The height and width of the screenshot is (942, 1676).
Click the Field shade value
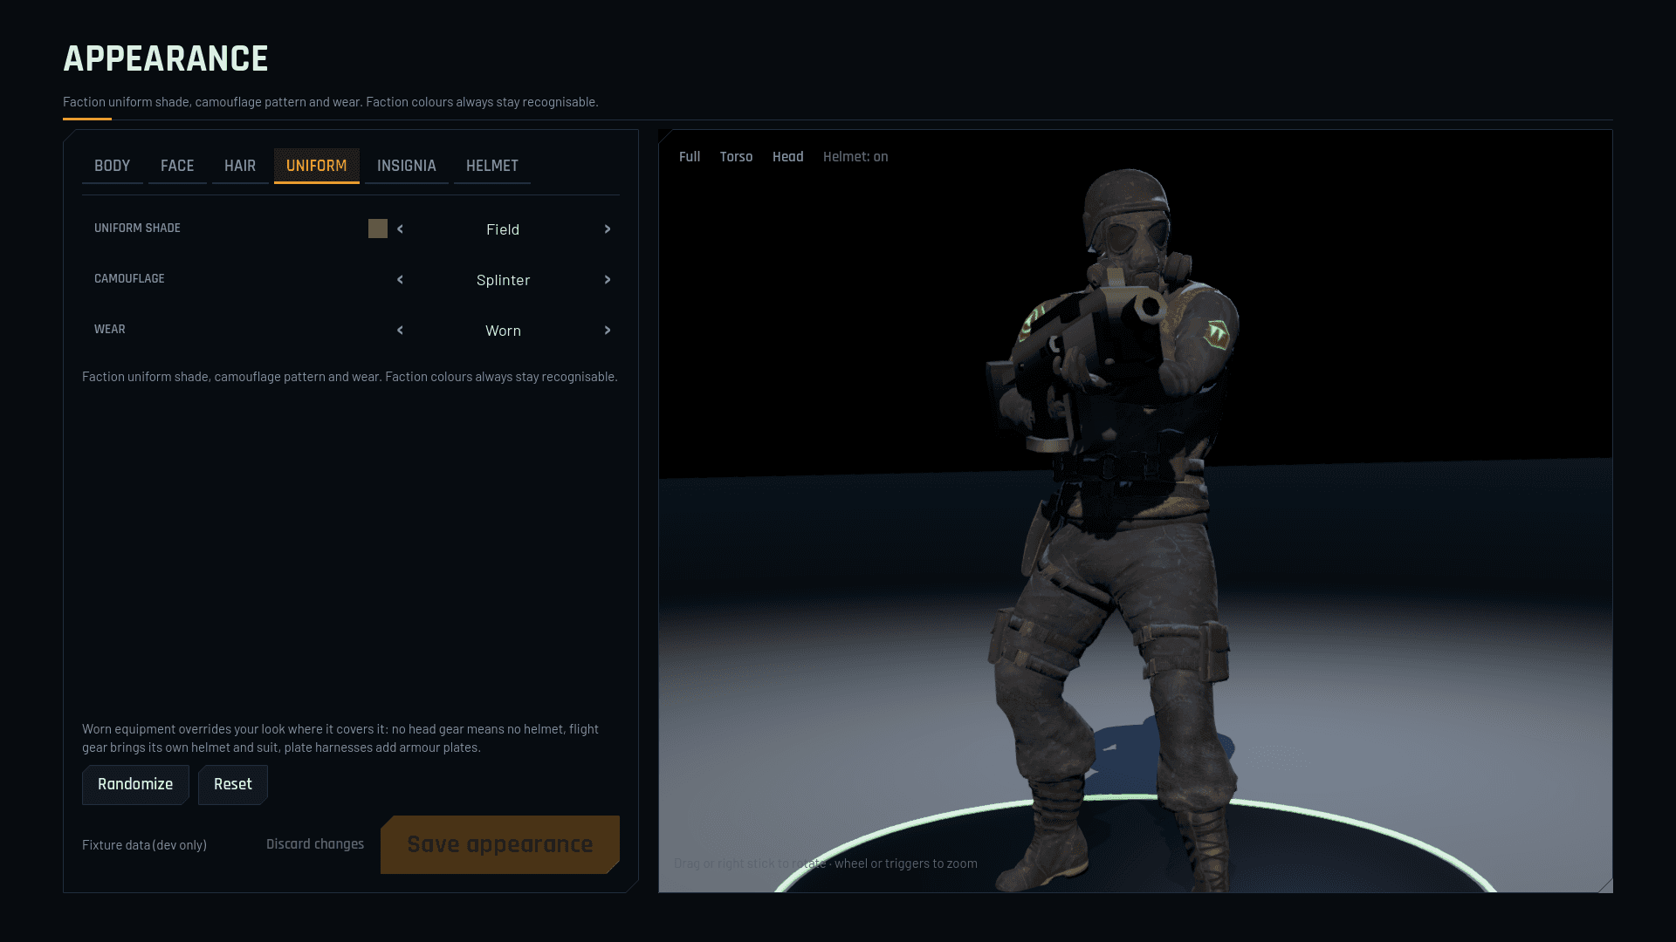(x=503, y=229)
